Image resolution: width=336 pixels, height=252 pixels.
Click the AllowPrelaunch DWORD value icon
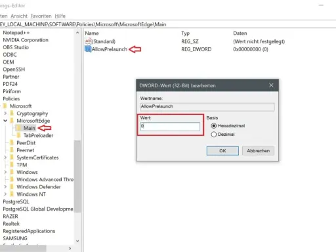(x=88, y=49)
